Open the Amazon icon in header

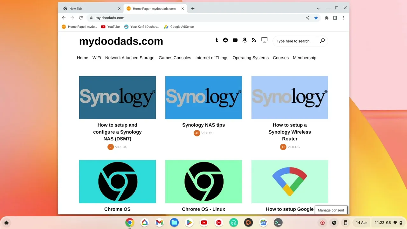click(x=245, y=40)
